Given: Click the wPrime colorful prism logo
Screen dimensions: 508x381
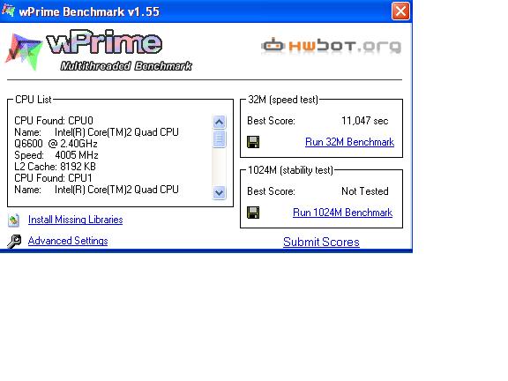Looking at the screenshot, I should tap(24, 52).
